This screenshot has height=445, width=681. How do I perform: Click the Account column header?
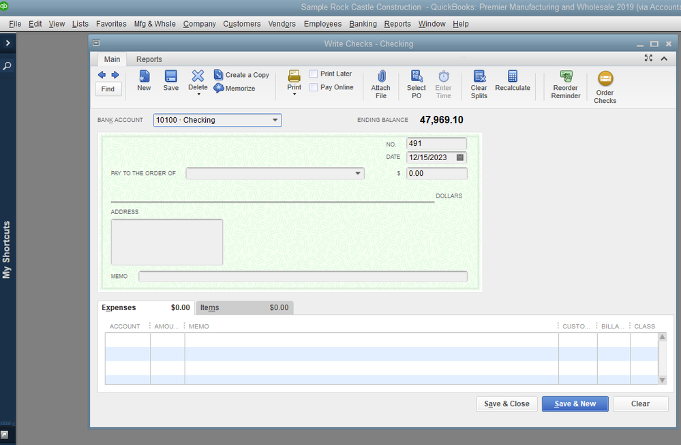[x=125, y=326]
